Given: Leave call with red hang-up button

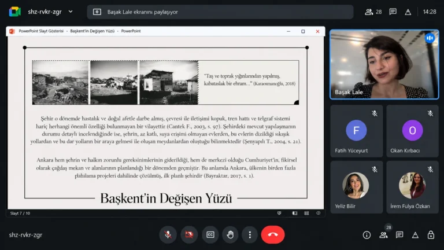Looking at the screenshot, I should point(273,235).
